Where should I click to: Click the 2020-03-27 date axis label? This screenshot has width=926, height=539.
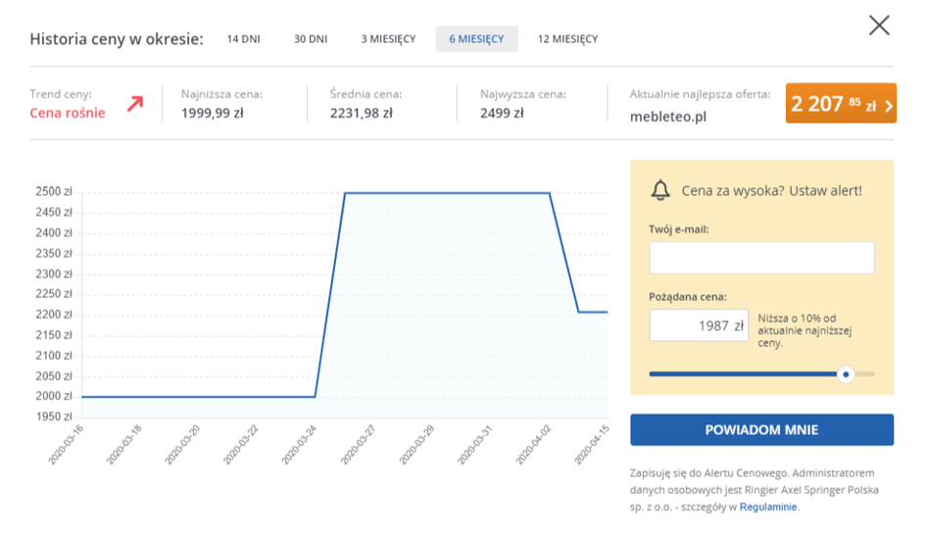[x=359, y=445]
